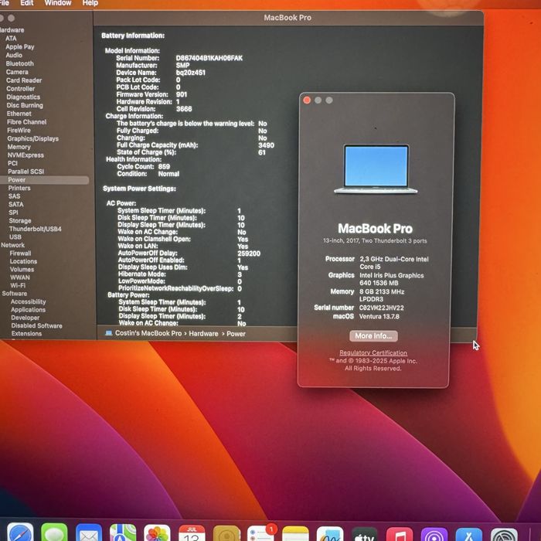Select Apple Pay in the sidebar
This screenshot has height=541, width=541.
(x=19, y=46)
